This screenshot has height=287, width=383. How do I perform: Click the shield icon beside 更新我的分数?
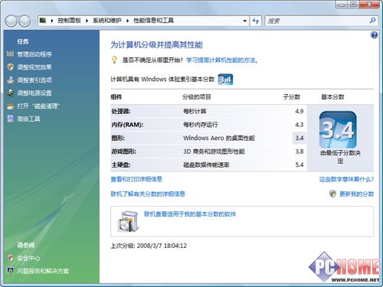click(332, 194)
